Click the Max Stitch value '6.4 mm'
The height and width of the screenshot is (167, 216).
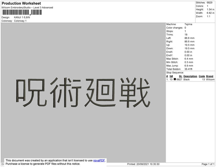(x=189, y=59)
